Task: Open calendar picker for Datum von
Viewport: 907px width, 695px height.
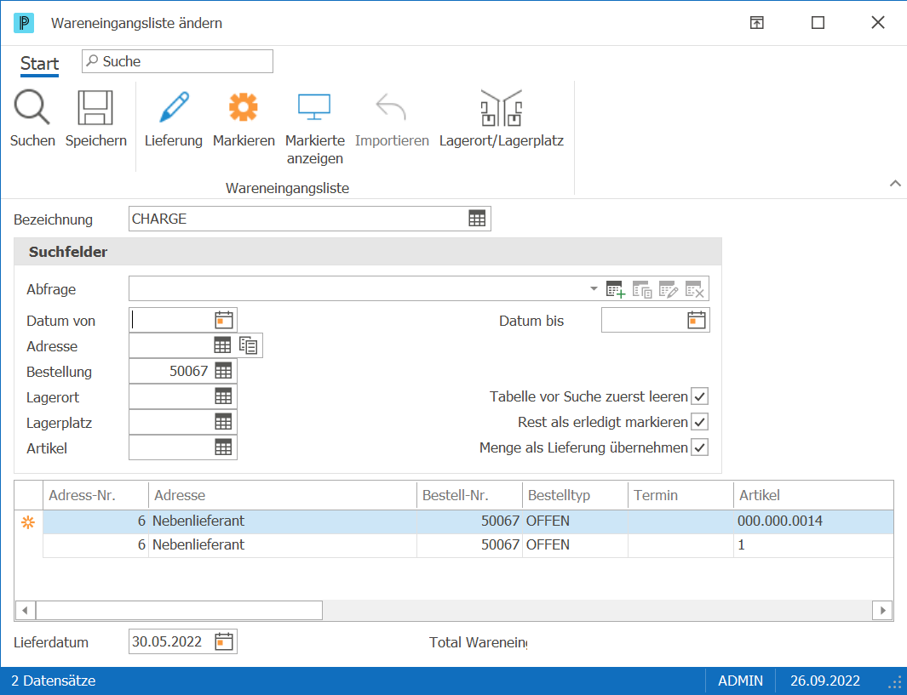Action: click(224, 320)
